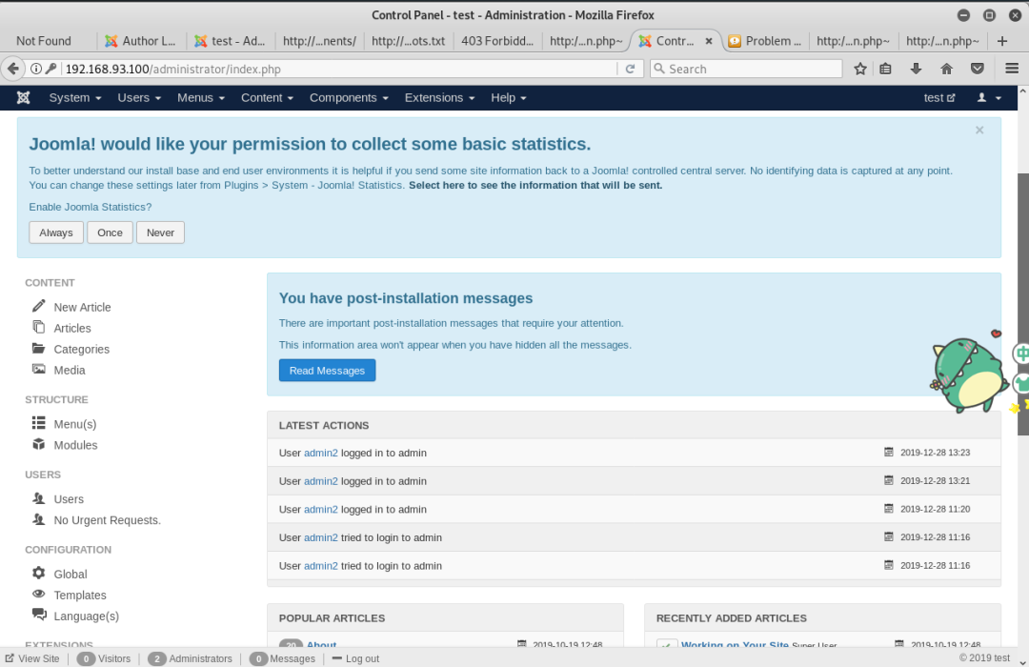Open the Firefox downloads arrow
Image resolution: width=1029 pixels, height=667 pixels.
click(917, 69)
